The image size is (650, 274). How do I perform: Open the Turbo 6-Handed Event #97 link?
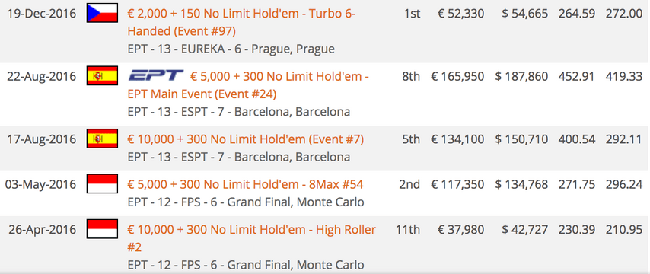[241, 22]
